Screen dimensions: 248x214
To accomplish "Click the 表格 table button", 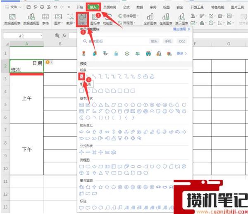I will (x=45, y=19).
